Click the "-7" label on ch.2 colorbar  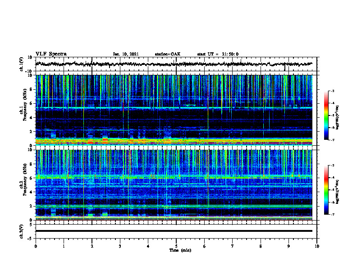(x=332, y=215)
